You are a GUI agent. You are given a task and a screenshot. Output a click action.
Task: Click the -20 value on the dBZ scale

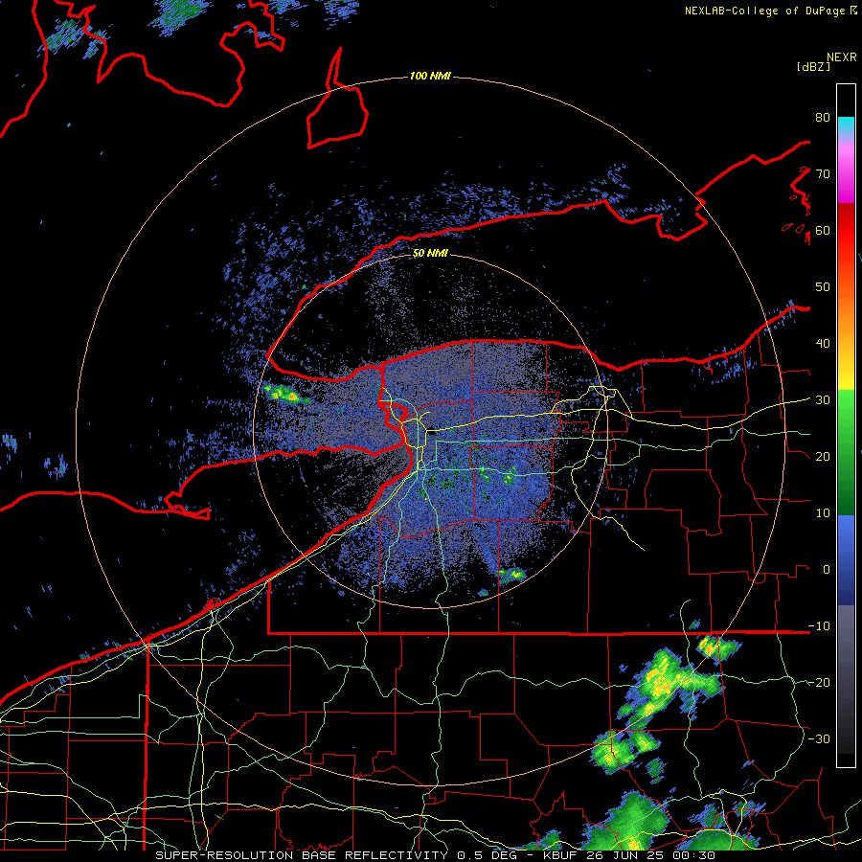pyautogui.click(x=819, y=683)
